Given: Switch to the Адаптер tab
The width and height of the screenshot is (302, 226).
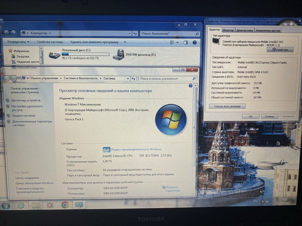Looking at the screenshot, I should pos(214,30).
